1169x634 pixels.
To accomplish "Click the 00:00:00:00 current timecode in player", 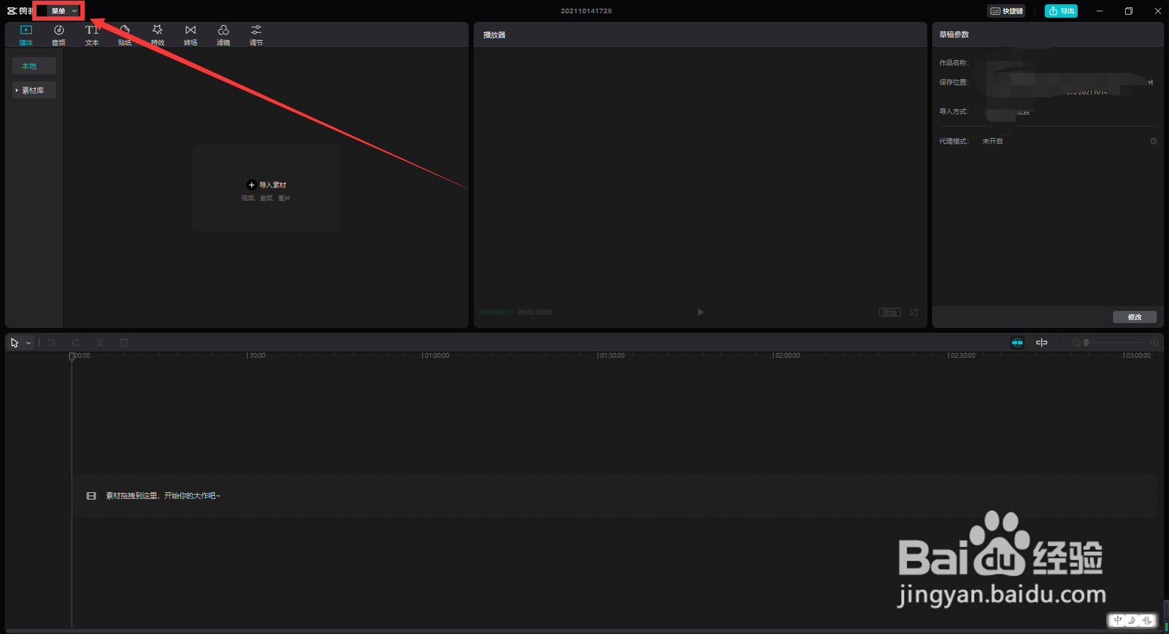I will (496, 312).
